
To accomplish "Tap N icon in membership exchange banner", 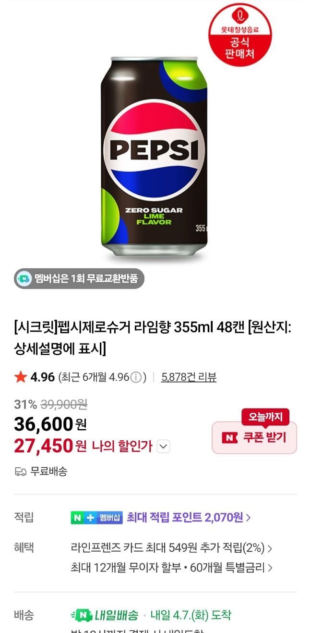I will [23, 278].
